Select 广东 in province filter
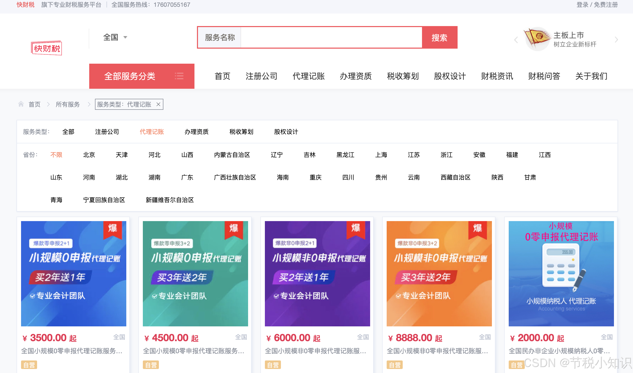The image size is (633, 373). (187, 177)
